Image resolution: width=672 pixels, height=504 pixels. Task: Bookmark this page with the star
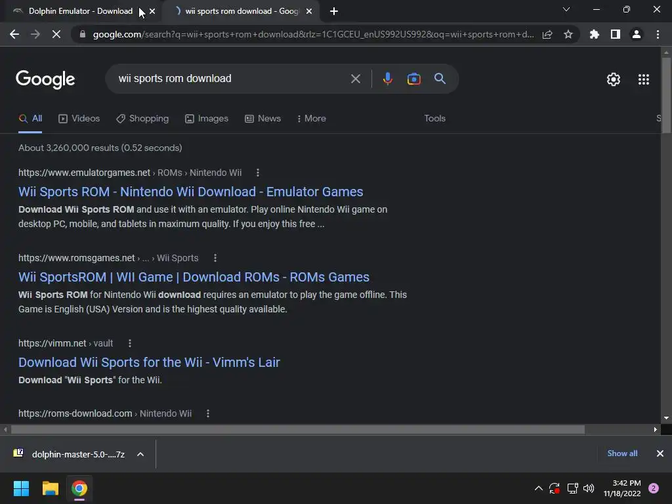tap(568, 34)
